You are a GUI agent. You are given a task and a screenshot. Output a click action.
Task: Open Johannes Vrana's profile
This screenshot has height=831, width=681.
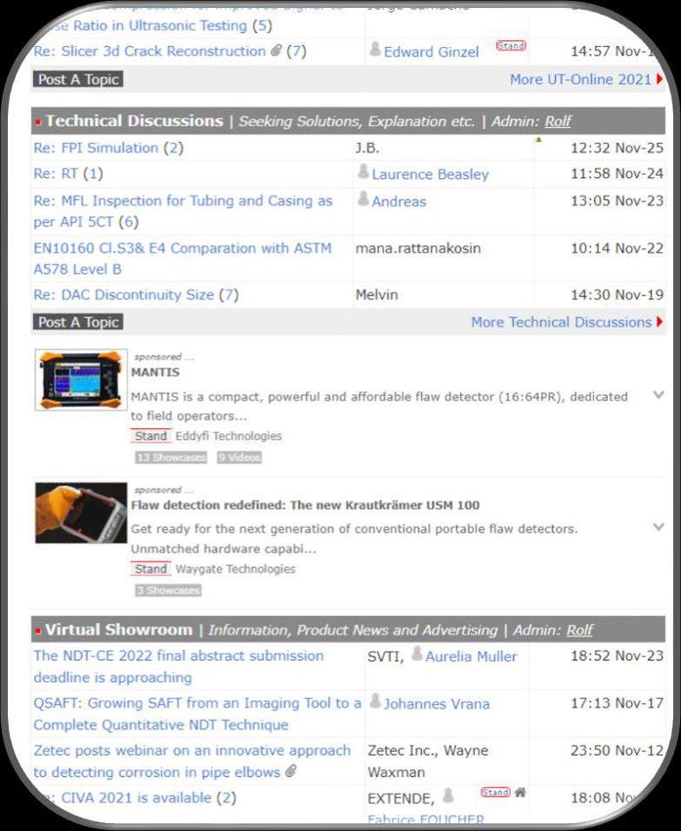click(437, 704)
